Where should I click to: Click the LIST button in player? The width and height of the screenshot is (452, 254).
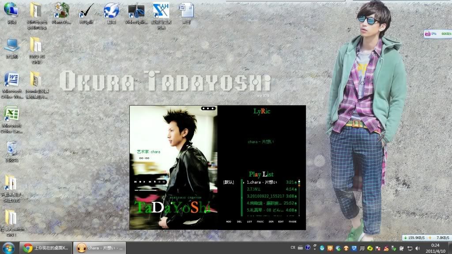point(249,222)
